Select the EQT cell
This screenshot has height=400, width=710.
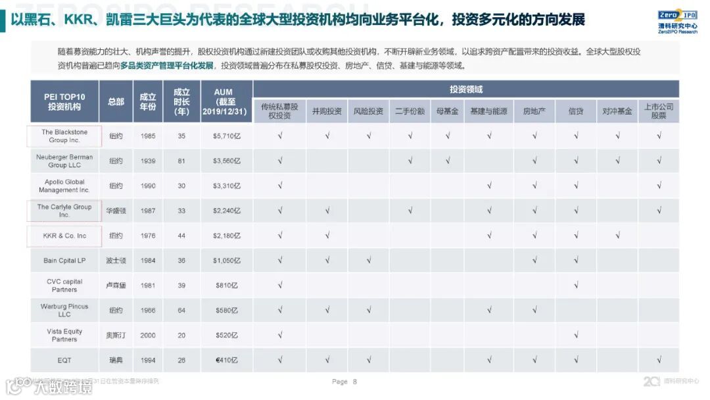point(64,360)
